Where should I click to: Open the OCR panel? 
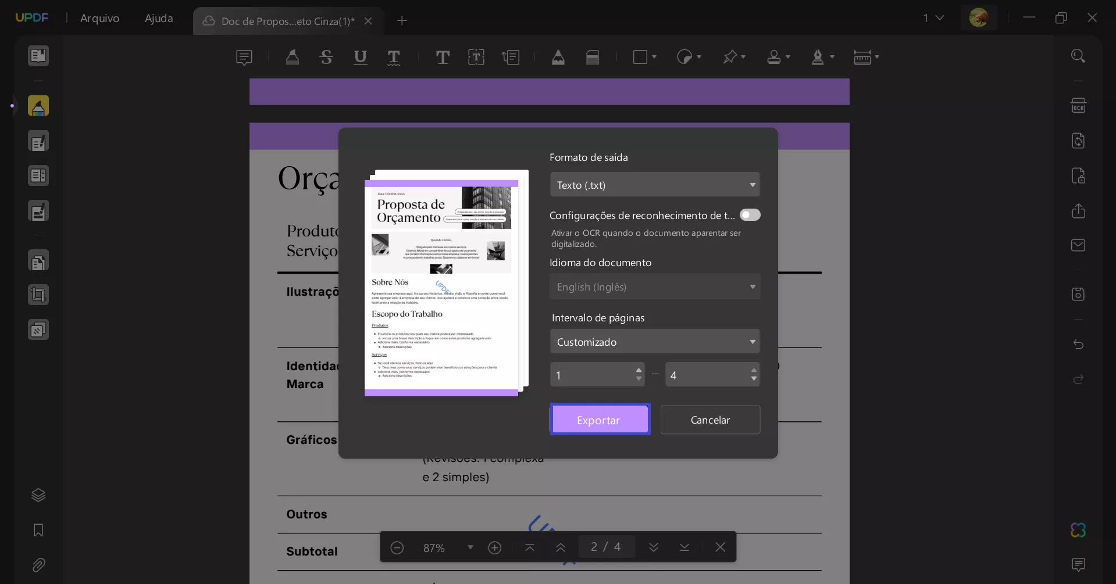(x=1079, y=105)
